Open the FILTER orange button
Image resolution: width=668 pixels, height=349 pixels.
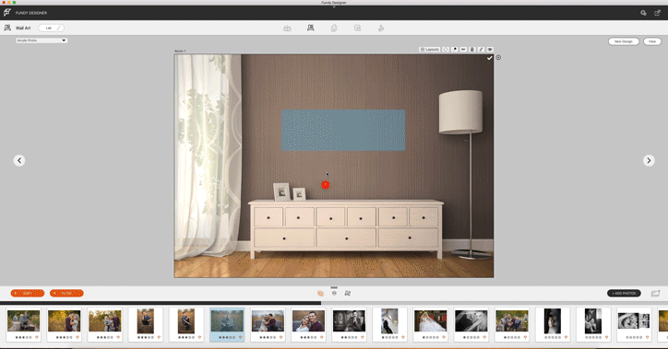coord(66,294)
